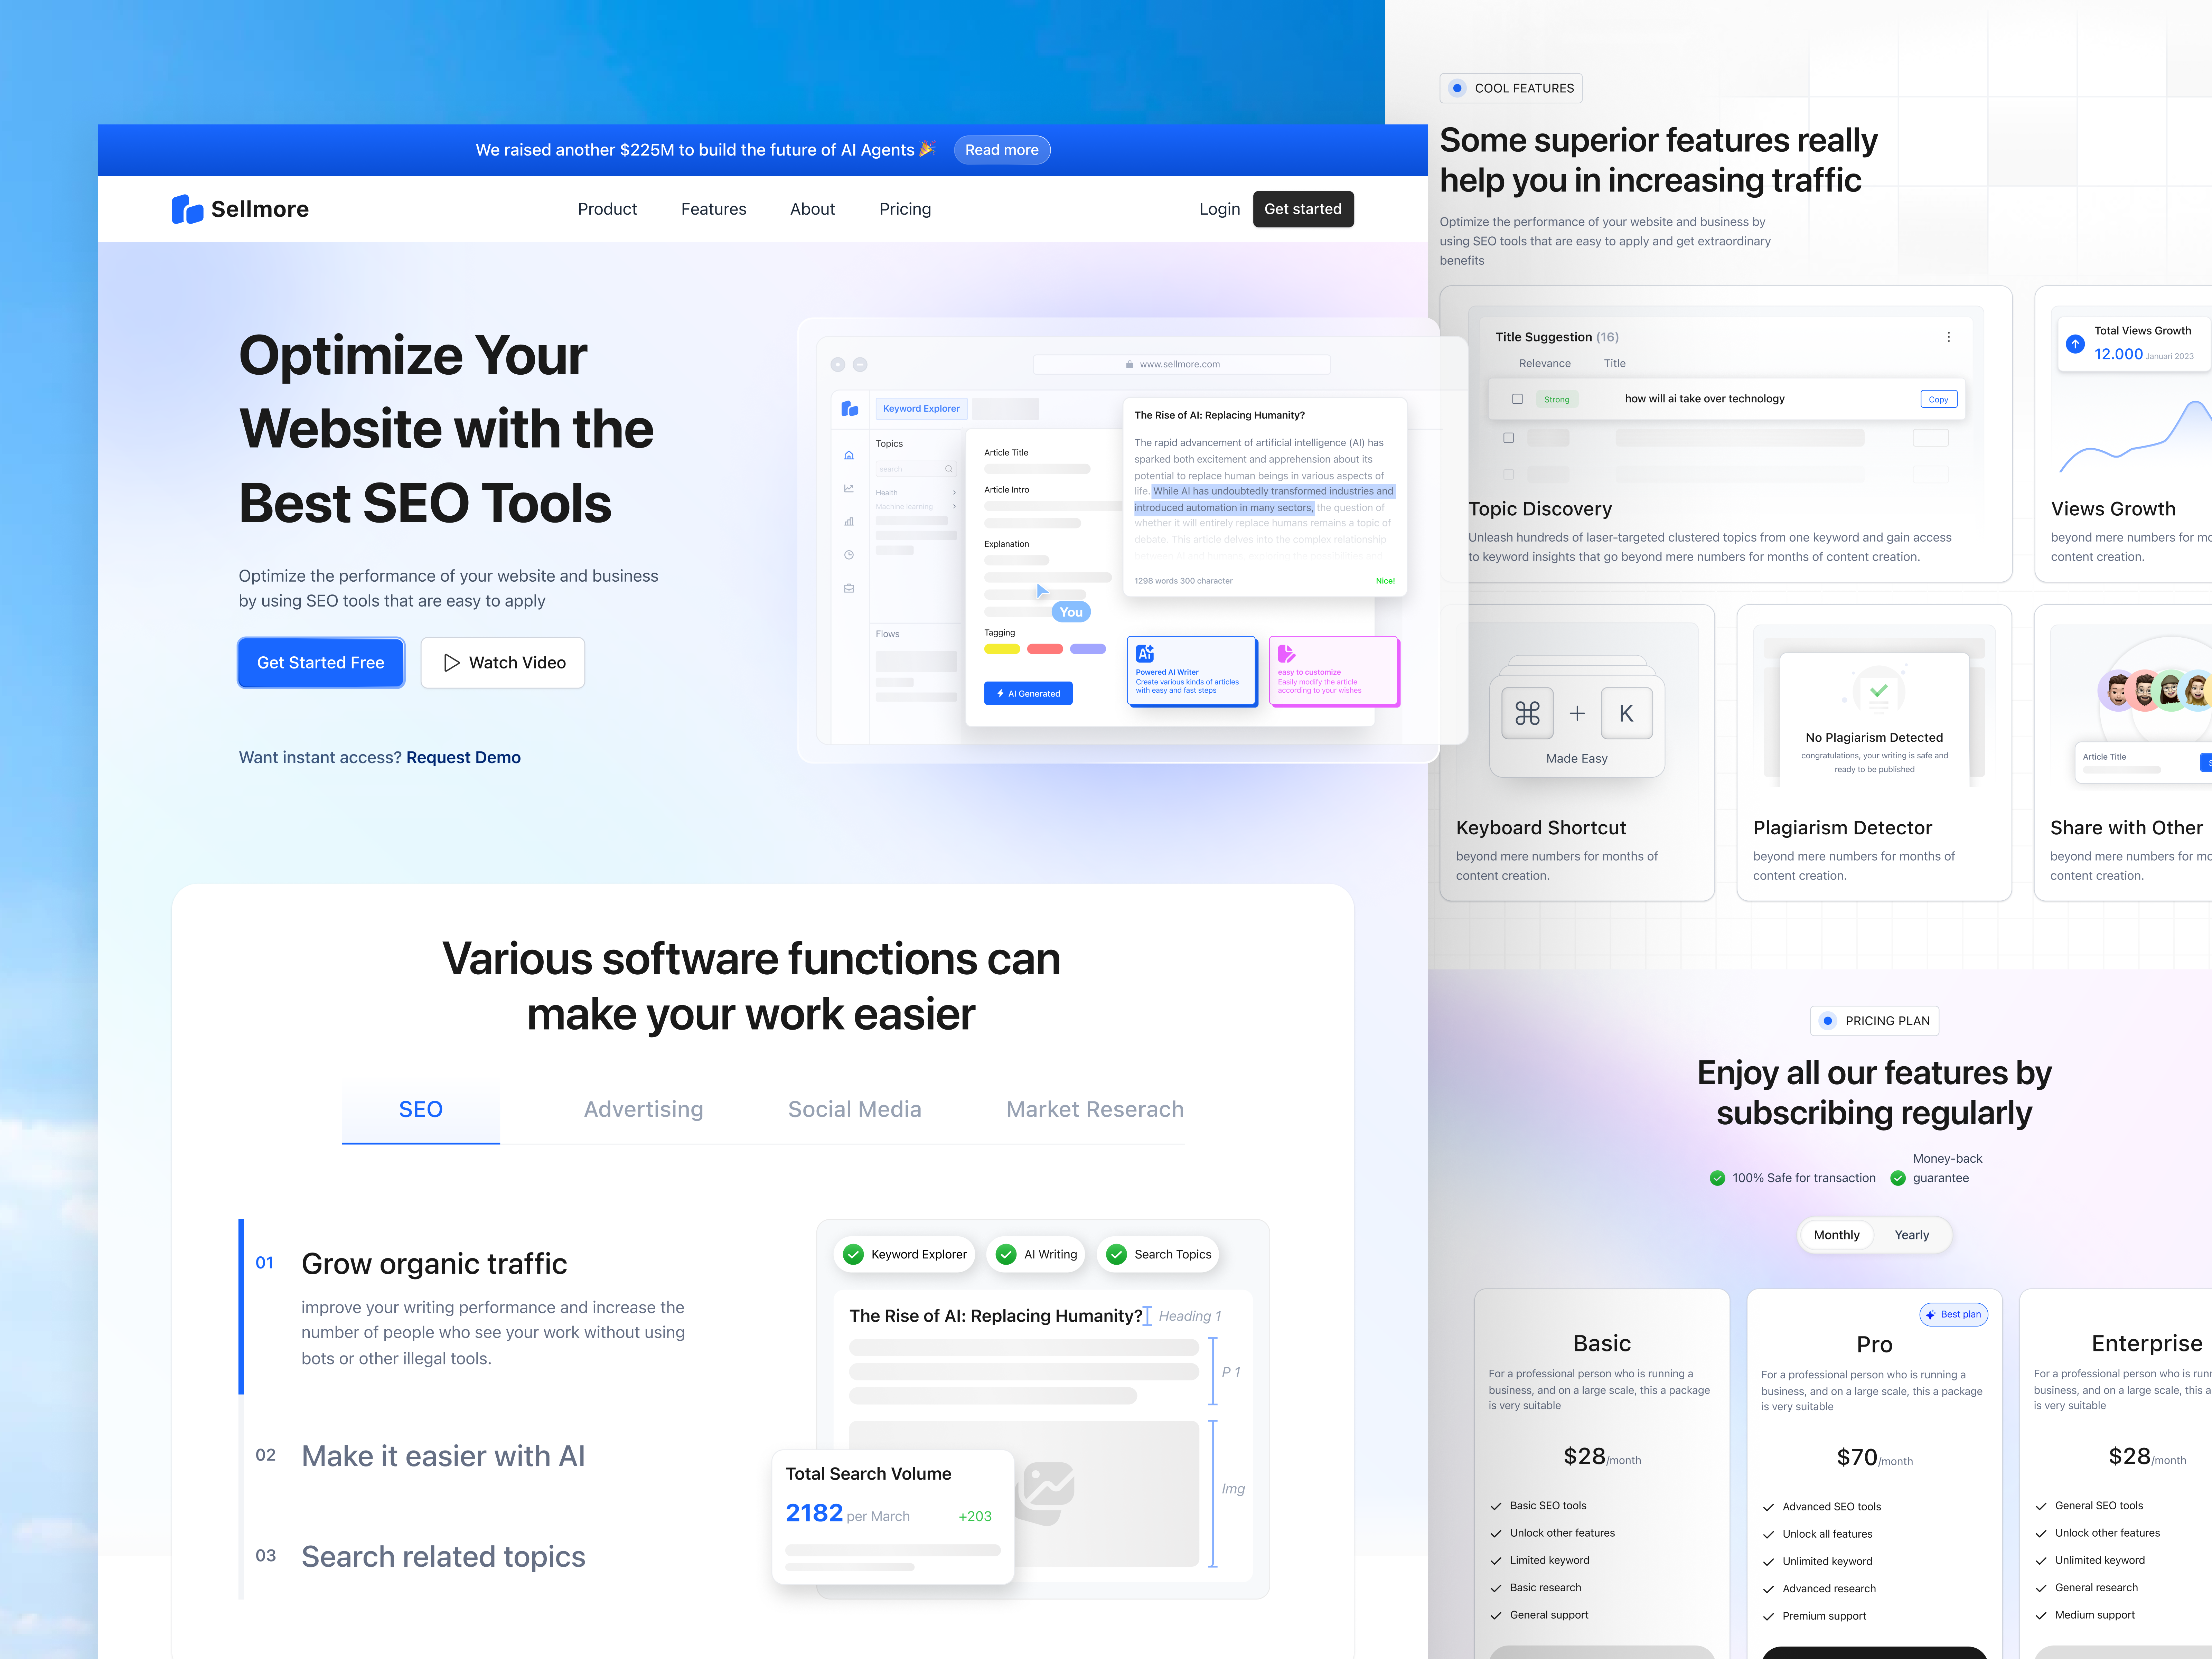Click the COOL FEATURES badge
The image size is (2212, 1659).
pos(1511,88)
